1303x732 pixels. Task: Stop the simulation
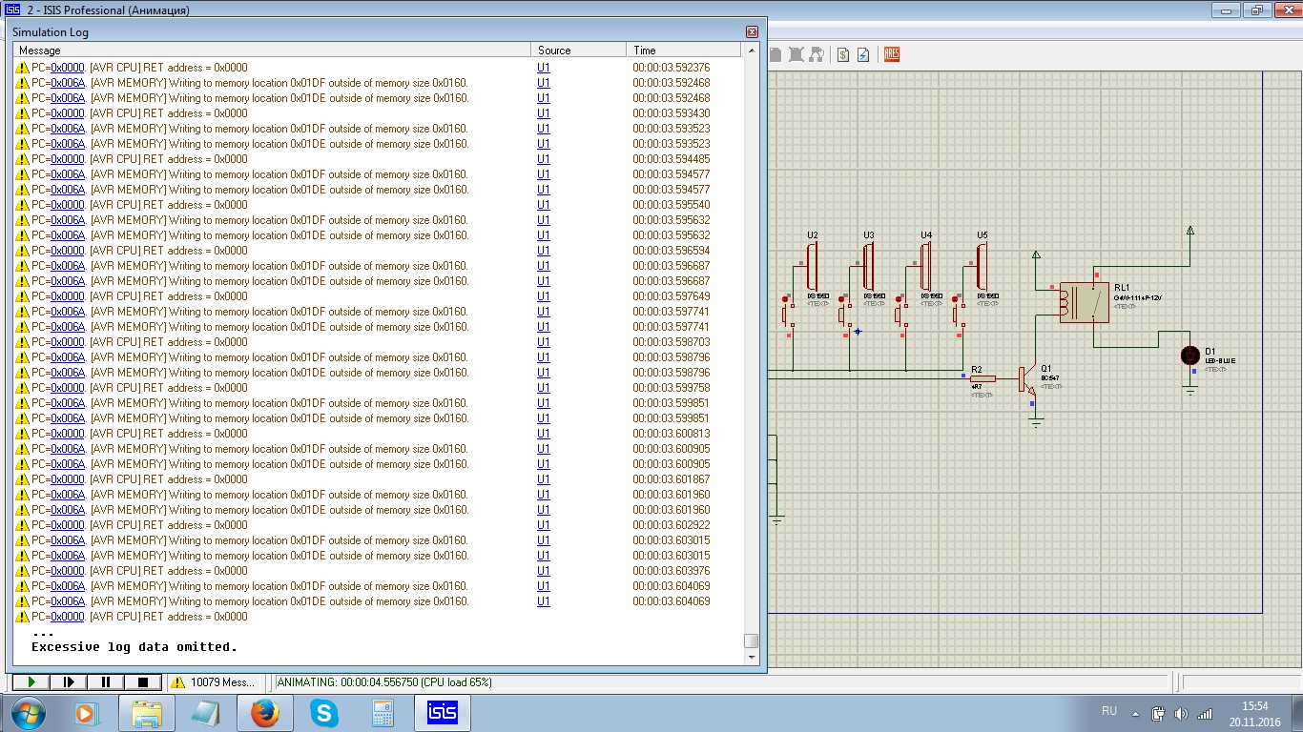[x=143, y=682]
